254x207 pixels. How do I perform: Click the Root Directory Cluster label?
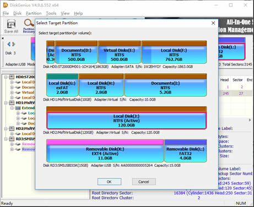[112, 198]
